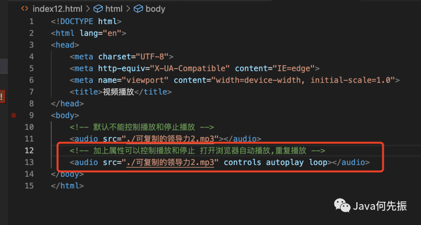The height and width of the screenshot is (225, 421).
Task: Click the red exclamation error icon at left edge
Action: point(2,97)
